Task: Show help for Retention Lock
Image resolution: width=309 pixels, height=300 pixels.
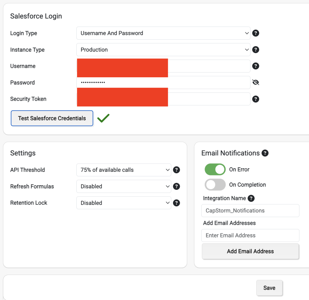Action: (x=176, y=203)
